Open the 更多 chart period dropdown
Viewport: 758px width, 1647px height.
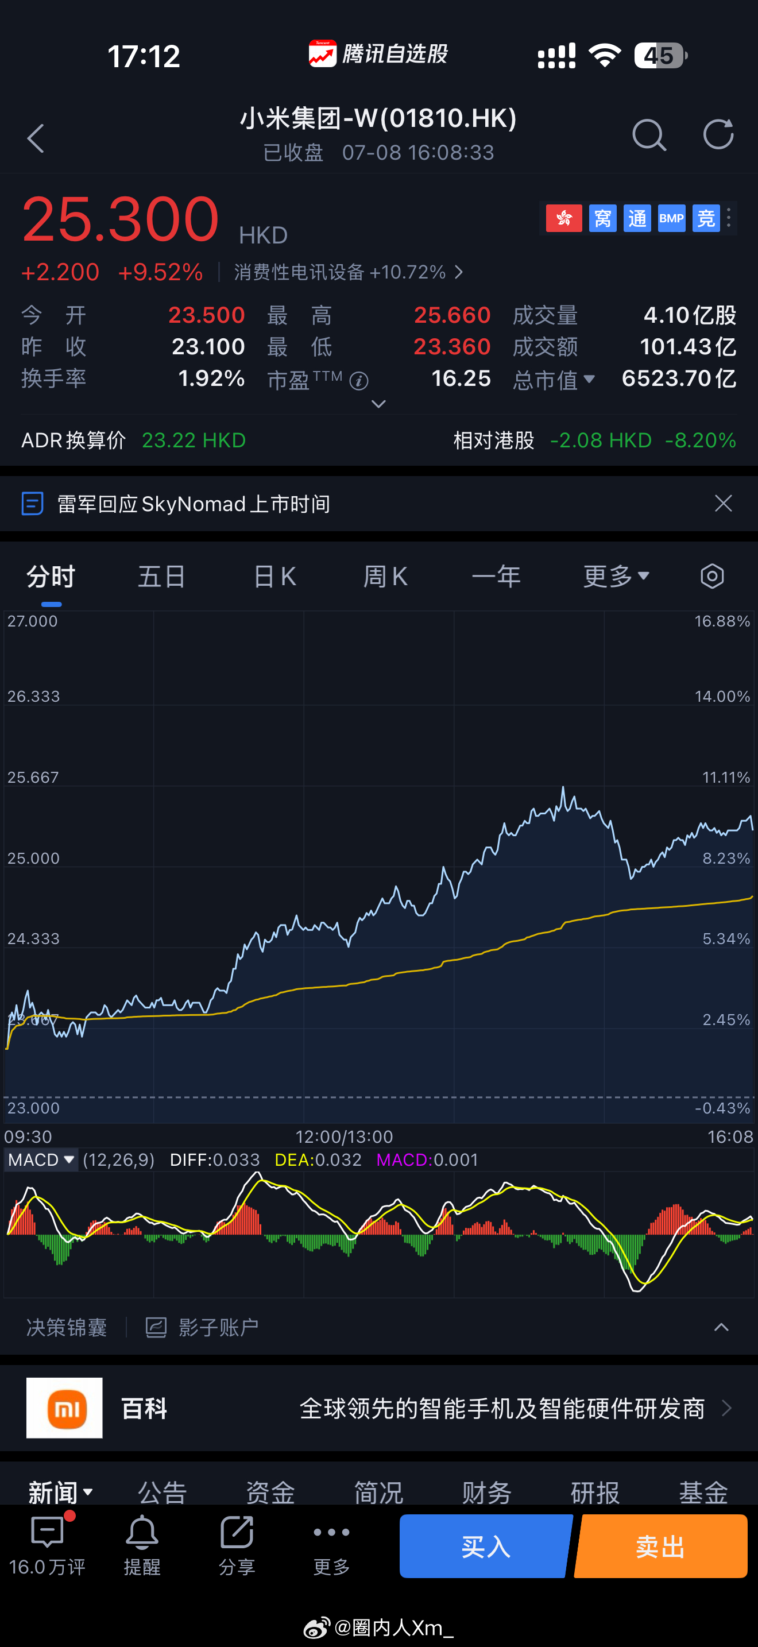coord(616,576)
